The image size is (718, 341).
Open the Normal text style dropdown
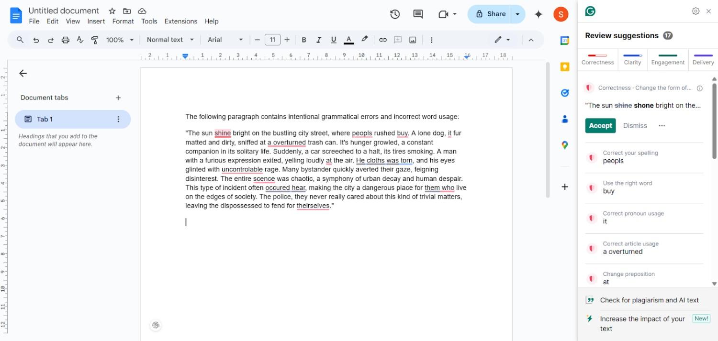pos(170,40)
